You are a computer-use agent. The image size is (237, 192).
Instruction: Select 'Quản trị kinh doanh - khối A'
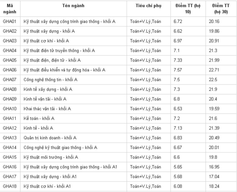50,138
